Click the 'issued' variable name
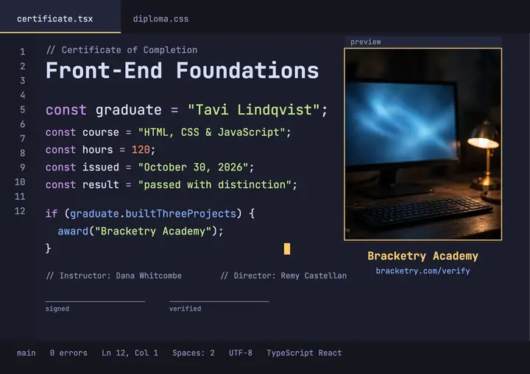Image resolution: width=530 pixels, height=374 pixels. tap(101, 167)
